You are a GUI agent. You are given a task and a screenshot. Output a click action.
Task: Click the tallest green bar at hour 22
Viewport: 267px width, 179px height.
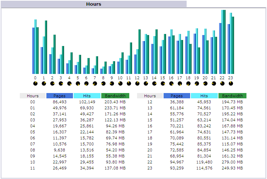(225, 42)
